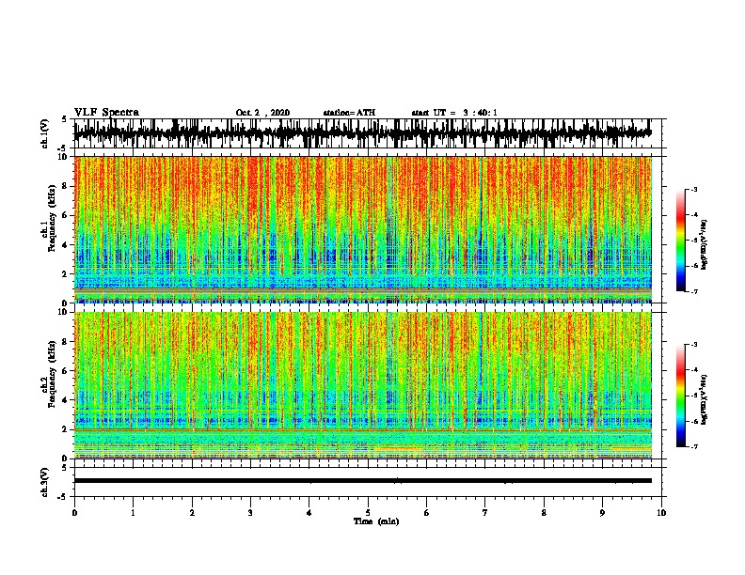Image resolution: width=745 pixels, height=575 pixels.
Task: Click the "VLF Spectra" plot title
Action: coord(106,113)
